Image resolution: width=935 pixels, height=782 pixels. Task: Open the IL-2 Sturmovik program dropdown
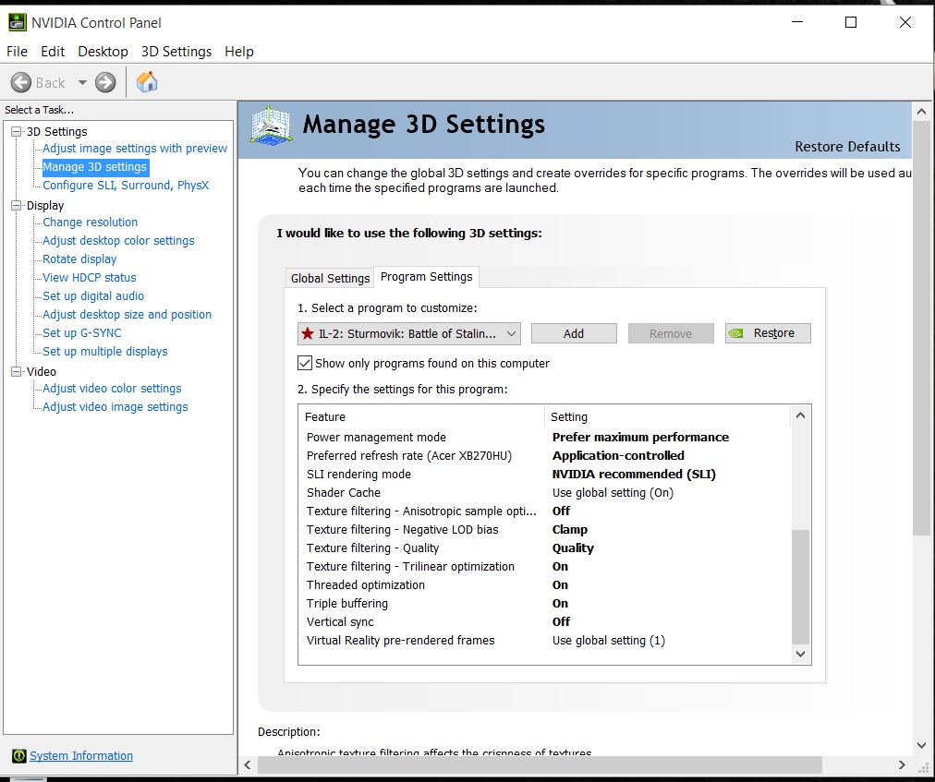point(409,333)
